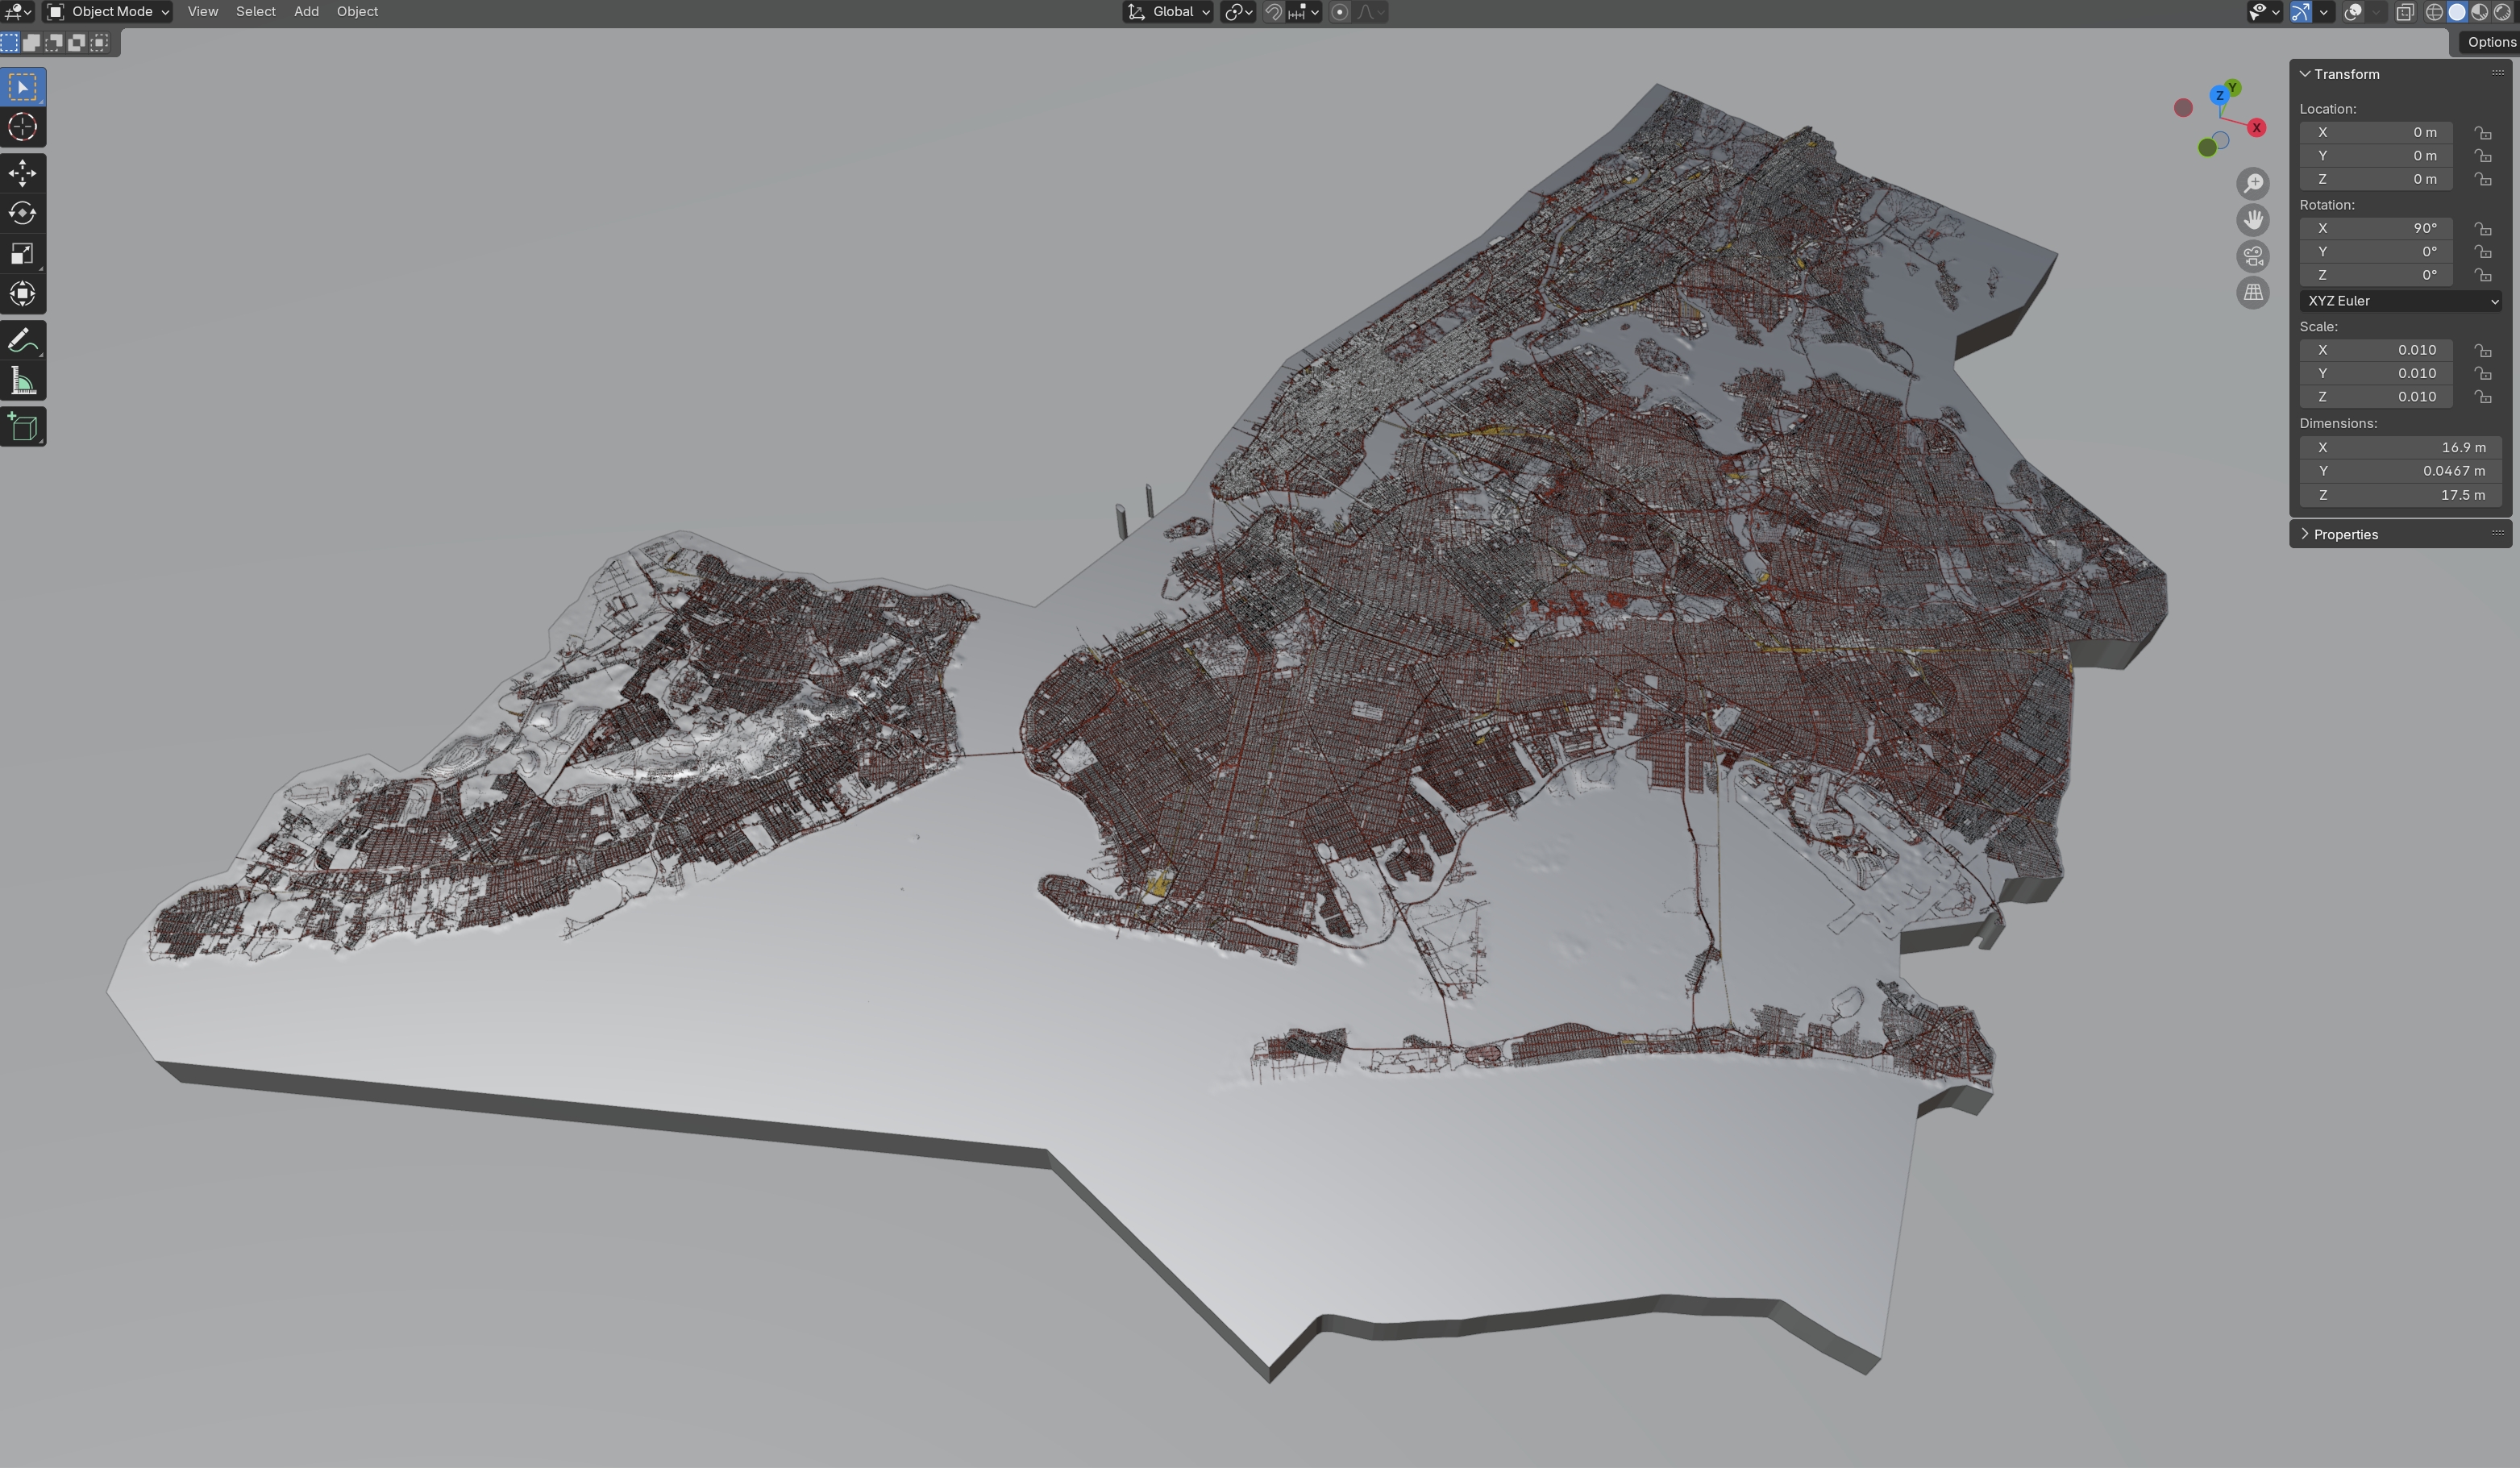2520x1468 pixels.
Task: Click the Scale X value field
Action: [2374, 350]
